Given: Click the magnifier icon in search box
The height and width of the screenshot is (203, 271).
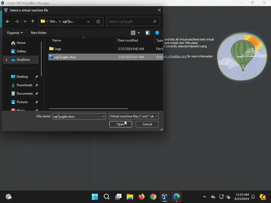Looking at the screenshot, I should click(155, 21).
